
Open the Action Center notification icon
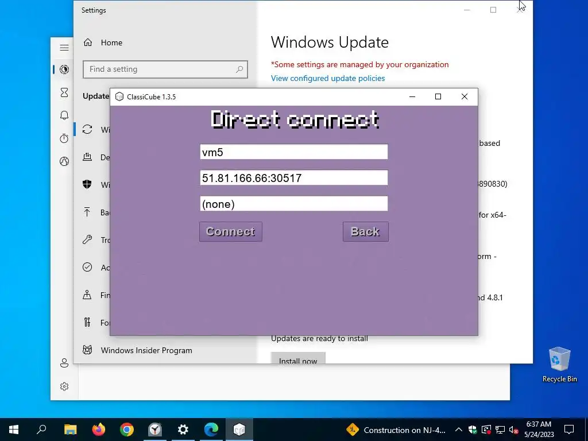569,430
